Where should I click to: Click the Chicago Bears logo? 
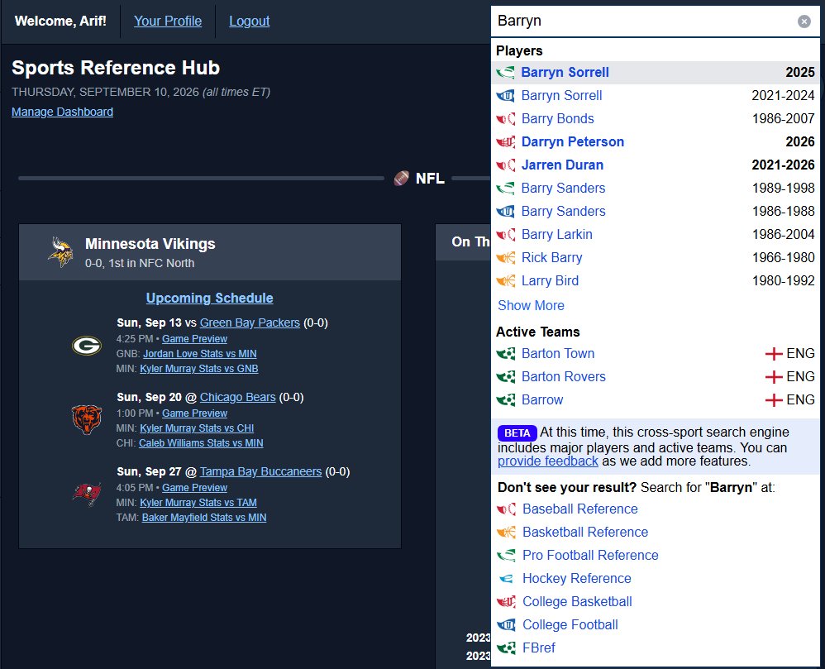tap(87, 419)
